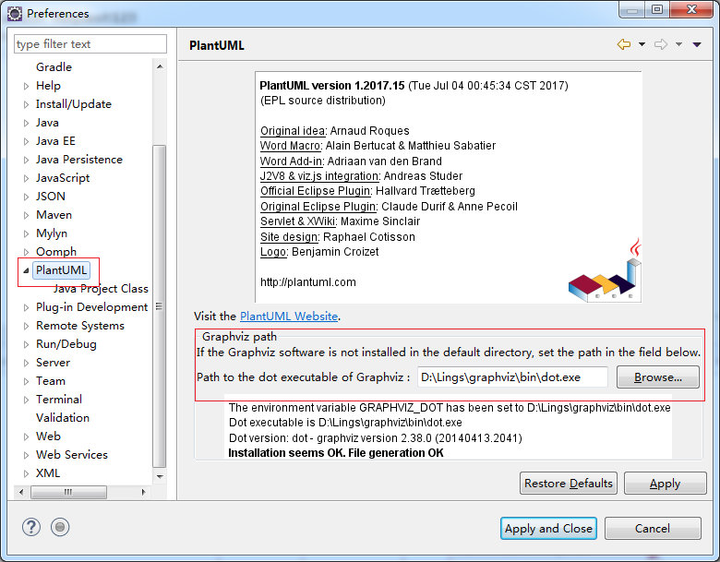Expand the Java EE tree node
The width and height of the screenshot is (720, 562).
(26, 141)
